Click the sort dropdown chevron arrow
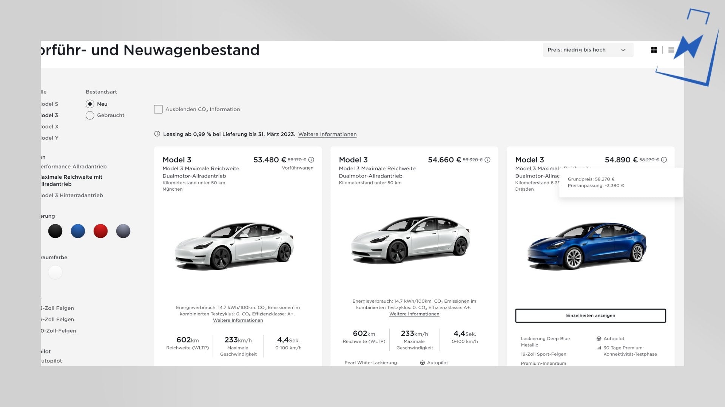The image size is (725, 407). 623,50
